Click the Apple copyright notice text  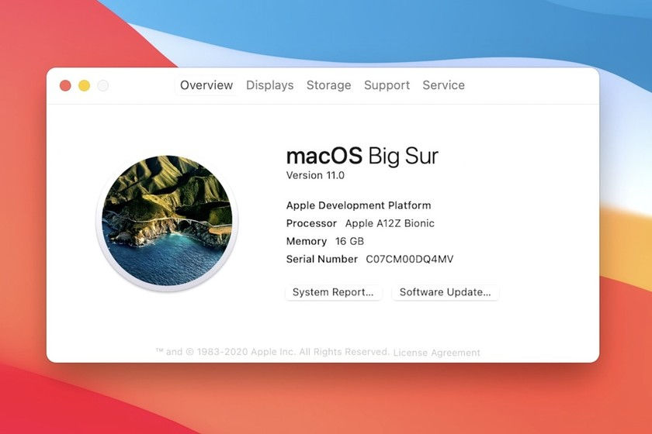pos(272,352)
